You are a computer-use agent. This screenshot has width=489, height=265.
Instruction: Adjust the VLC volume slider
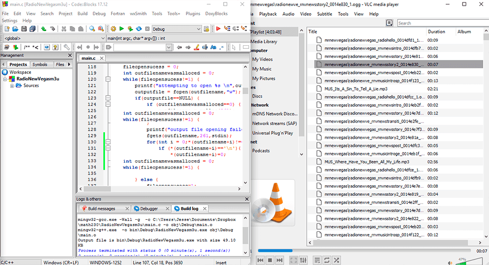click(470, 261)
